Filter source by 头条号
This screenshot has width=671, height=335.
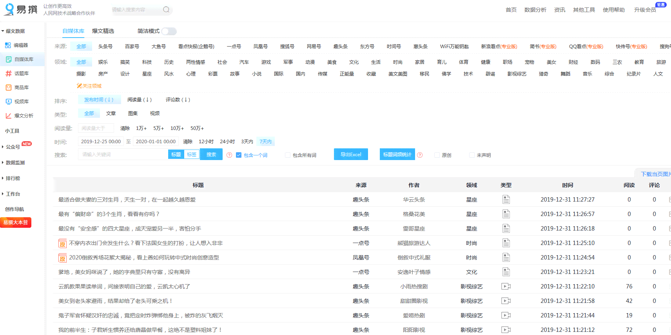click(x=105, y=47)
